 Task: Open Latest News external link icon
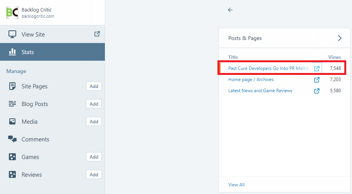pyautogui.click(x=317, y=91)
